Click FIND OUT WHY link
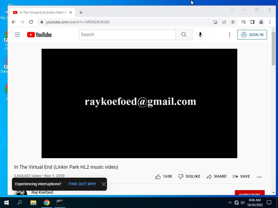 pyautogui.click(x=82, y=184)
